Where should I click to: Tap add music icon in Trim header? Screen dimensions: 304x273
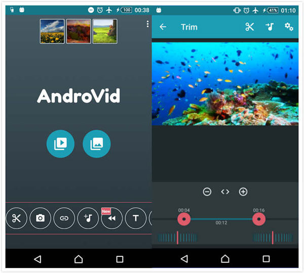[270, 27]
